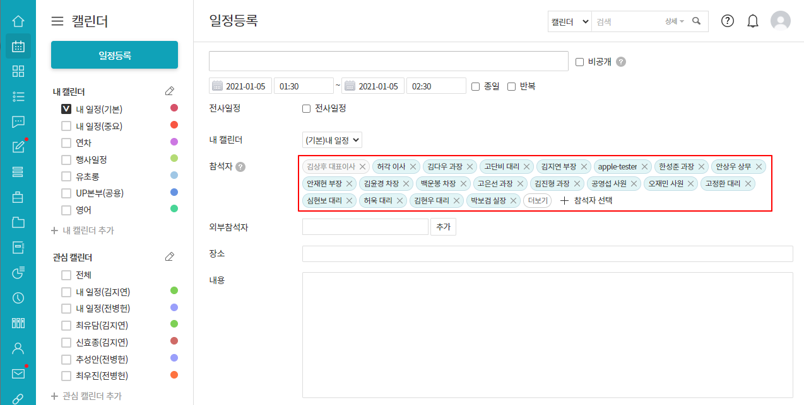This screenshot has height=405, width=804.
Task: Click the color dot next to 내 일정(중요)
Action: [174, 125]
